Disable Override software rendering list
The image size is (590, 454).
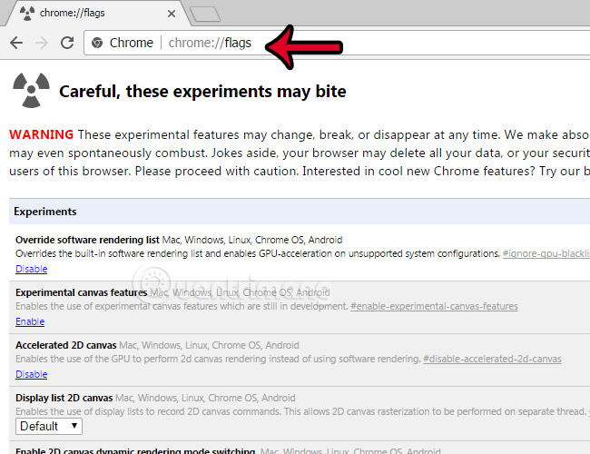[31, 269]
